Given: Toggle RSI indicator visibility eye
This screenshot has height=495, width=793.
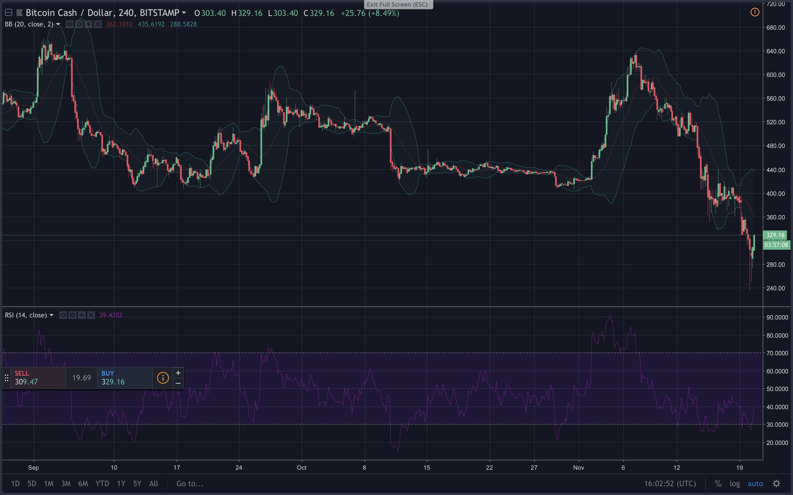Looking at the screenshot, I should coord(63,315).
